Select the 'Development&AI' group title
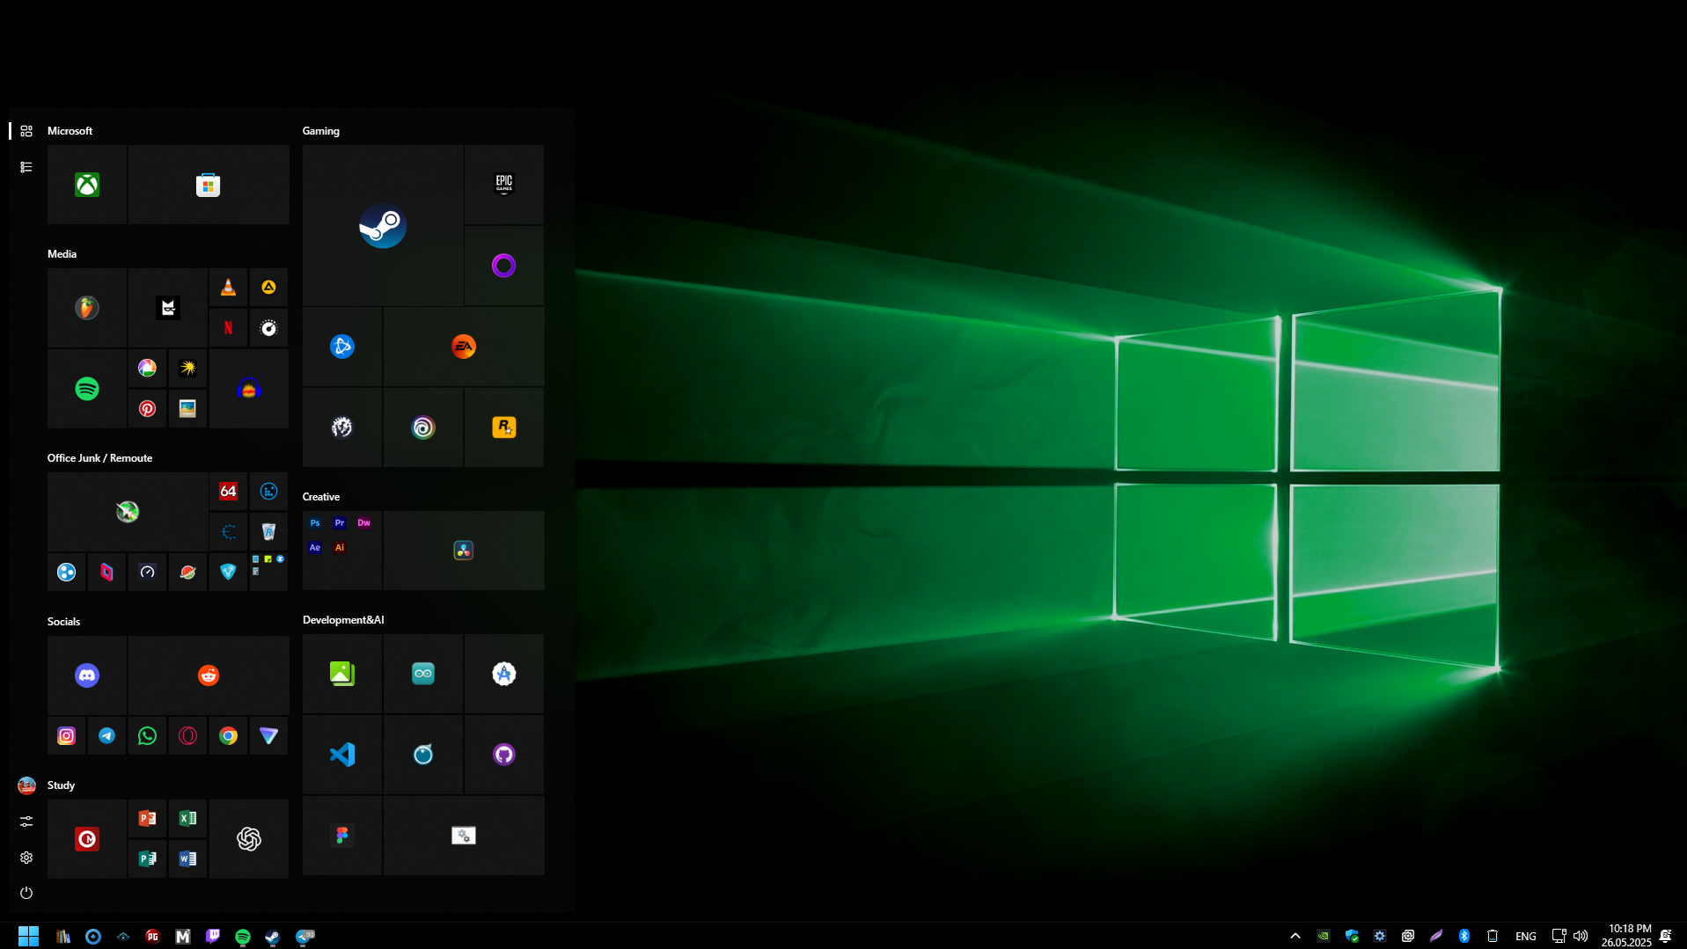This screenshot has height=949, width=1687. click(343, 620)
